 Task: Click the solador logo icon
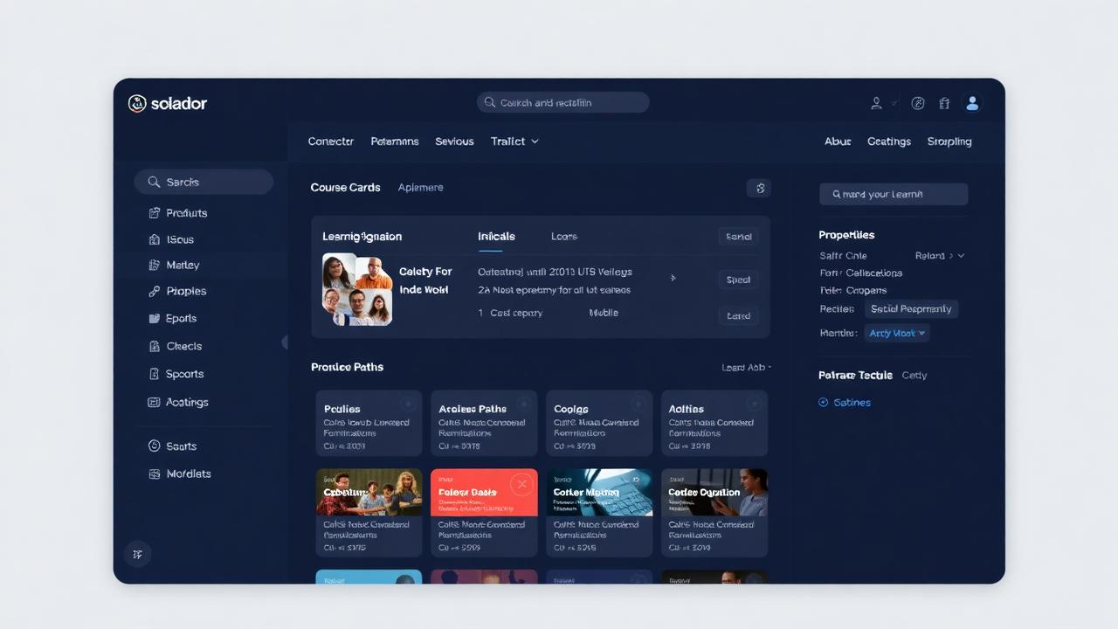pos(137,103)
